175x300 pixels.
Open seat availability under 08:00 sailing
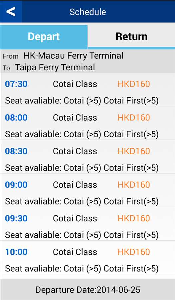click(x=82, y=134)
